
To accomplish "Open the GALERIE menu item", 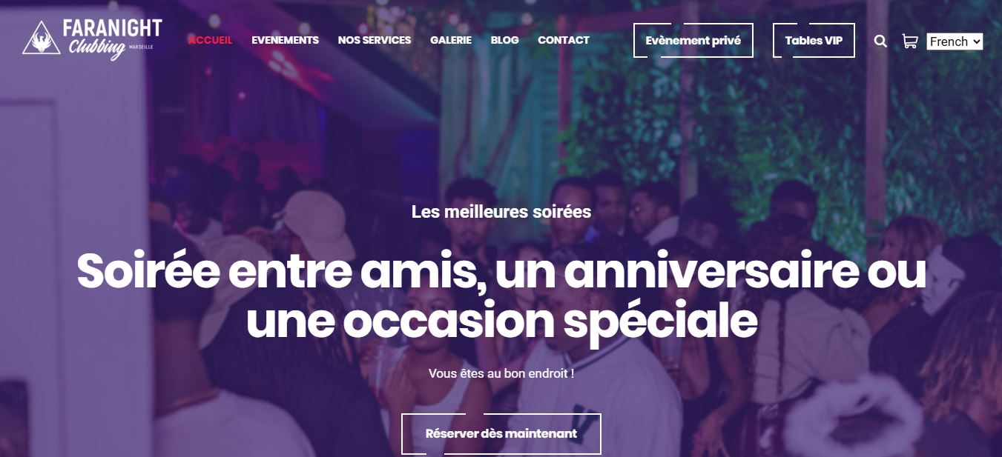I will [451, 40].
